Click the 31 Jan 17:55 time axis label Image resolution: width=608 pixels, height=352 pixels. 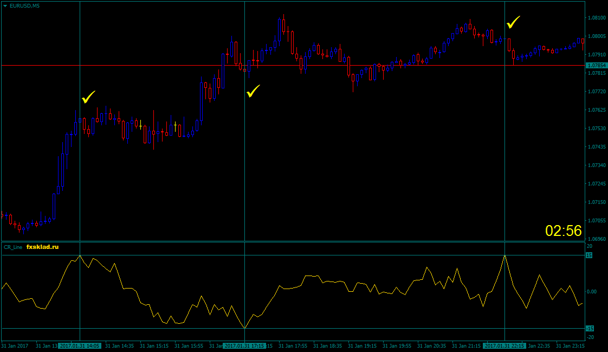pos(293,346)
